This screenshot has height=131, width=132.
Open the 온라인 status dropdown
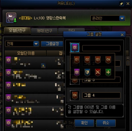click(x=122, y=18)
